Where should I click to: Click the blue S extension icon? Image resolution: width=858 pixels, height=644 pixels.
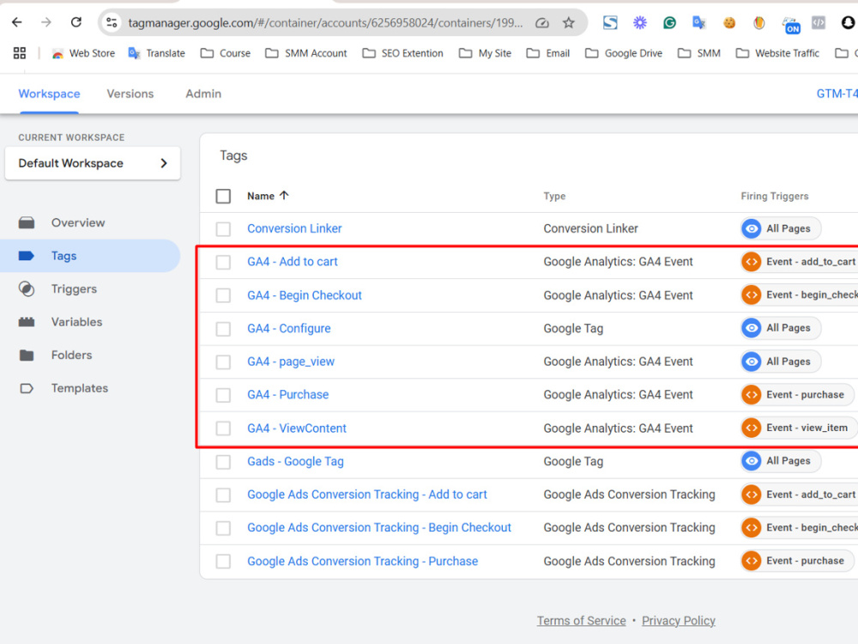(610, 22)
